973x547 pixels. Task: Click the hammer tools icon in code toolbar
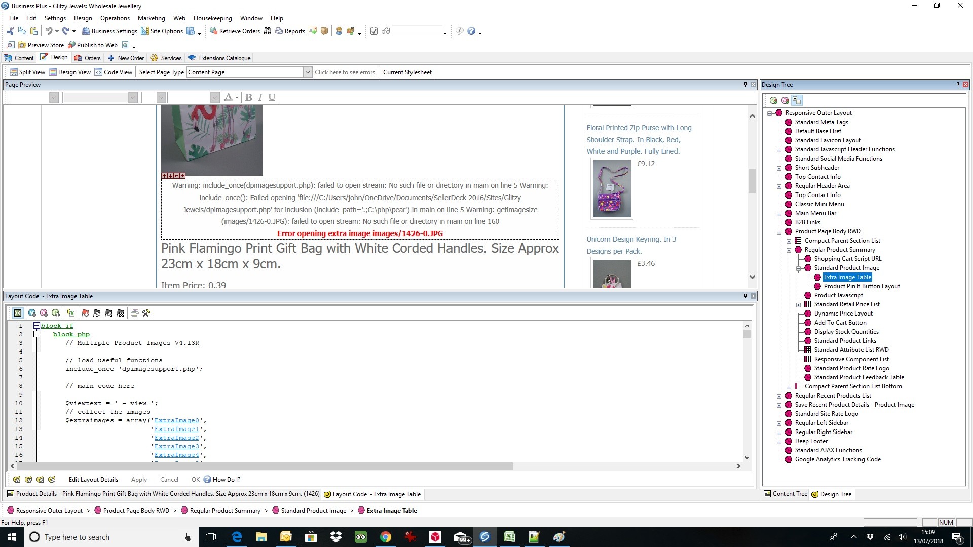tap(146, 314)
